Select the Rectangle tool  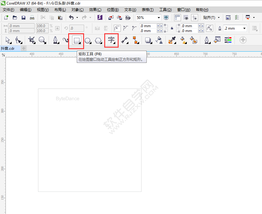[x=76, y=40]
